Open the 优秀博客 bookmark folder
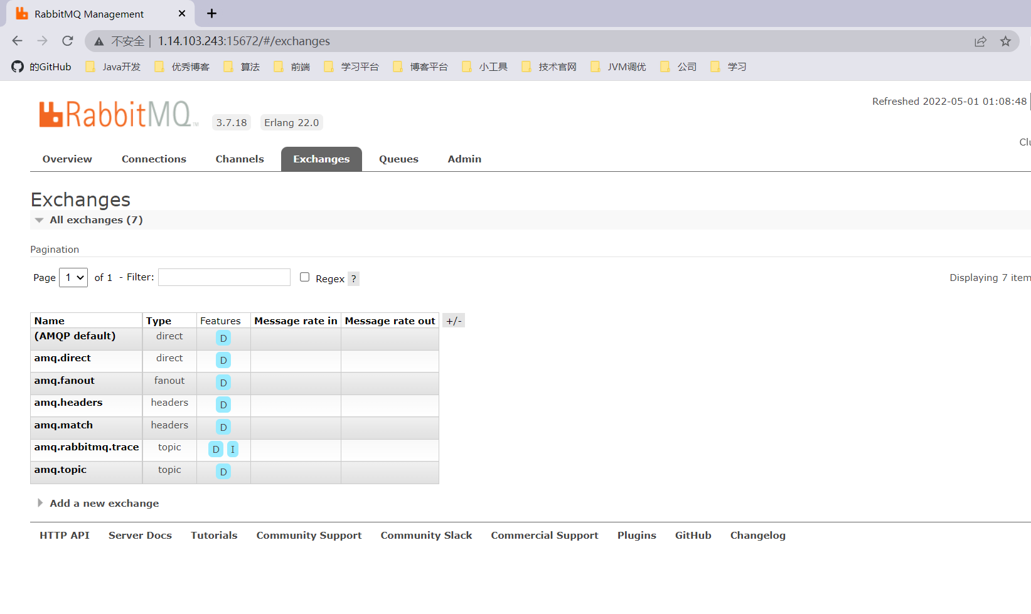Image resolution: width=1031 pixels, height=614 pixels. point(182,66)
